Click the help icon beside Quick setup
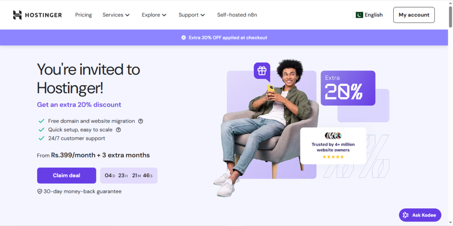 (119, 130)
